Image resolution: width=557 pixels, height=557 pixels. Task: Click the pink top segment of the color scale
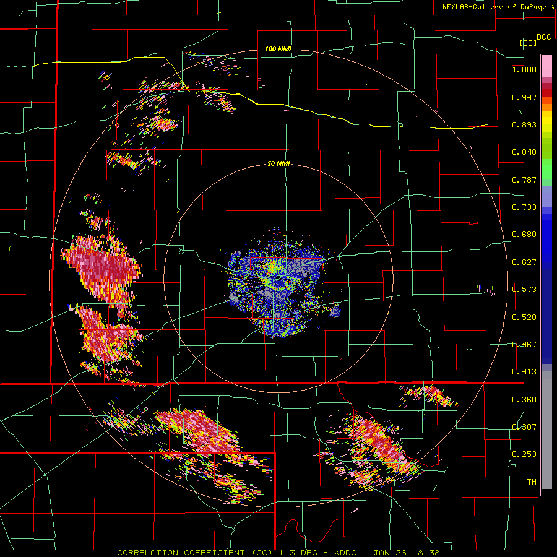coord(546,66)
